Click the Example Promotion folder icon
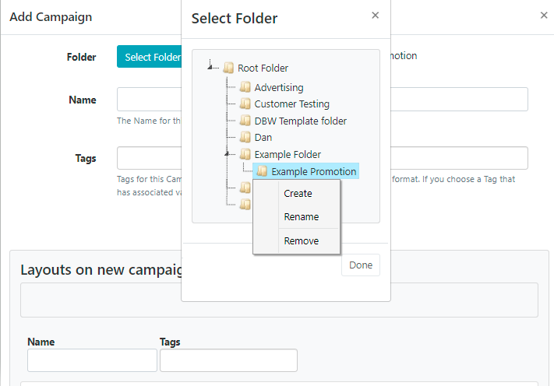 point(262,171)
